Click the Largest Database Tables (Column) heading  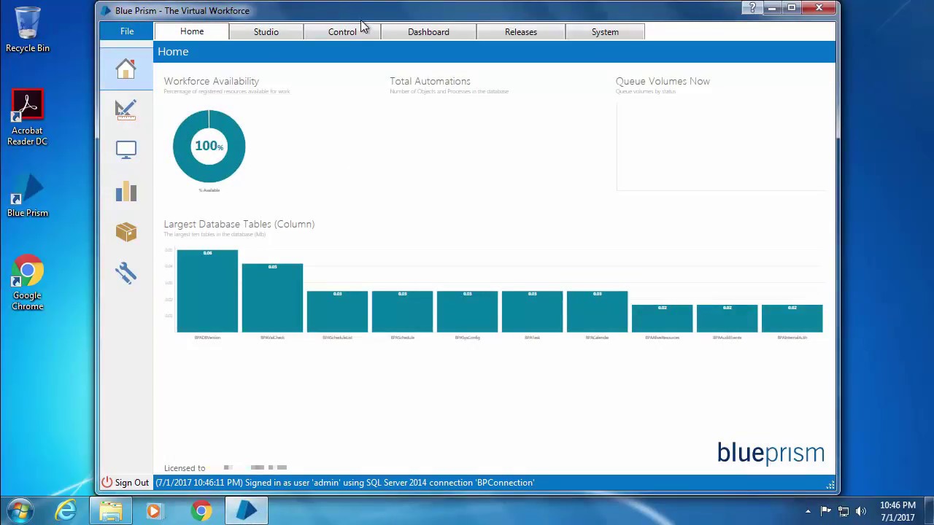point(239,224)
